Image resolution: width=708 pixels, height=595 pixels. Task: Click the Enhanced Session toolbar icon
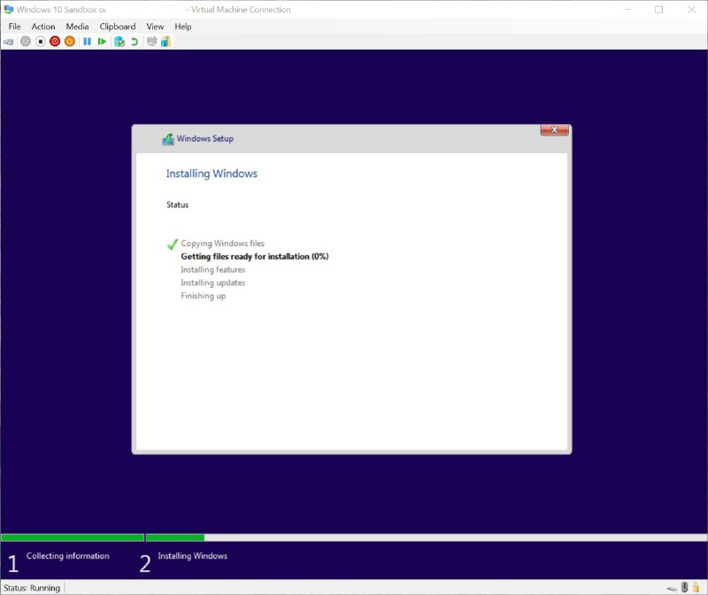coord(151,42)
